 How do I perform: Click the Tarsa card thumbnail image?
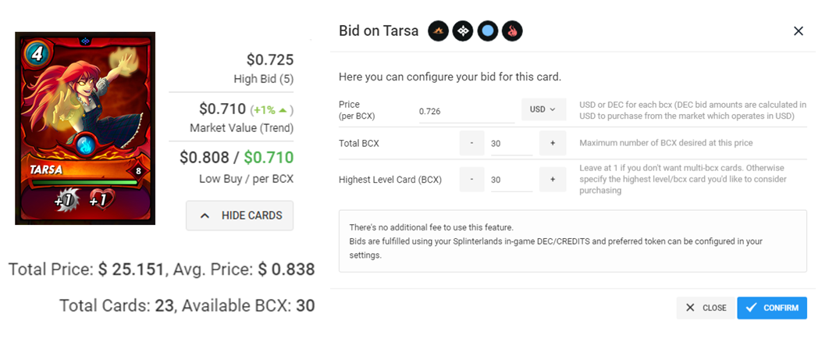coord(85,129)
